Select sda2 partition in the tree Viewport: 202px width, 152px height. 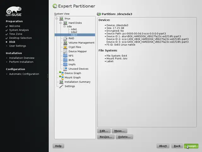click(x=74, y=32)
